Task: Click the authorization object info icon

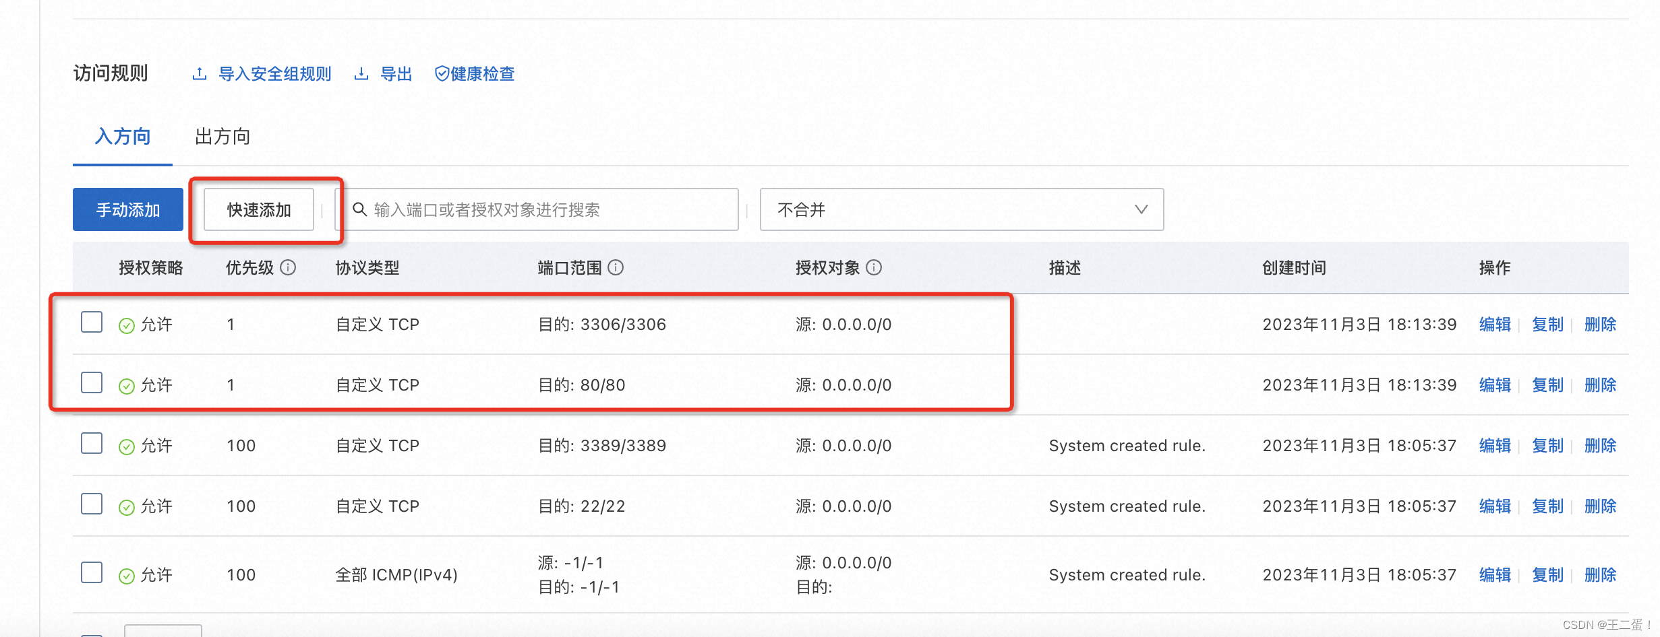Action: 874,268
